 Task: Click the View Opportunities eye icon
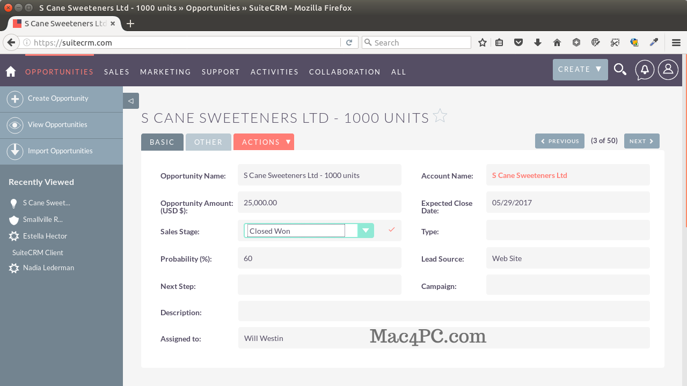pos(15,125)
